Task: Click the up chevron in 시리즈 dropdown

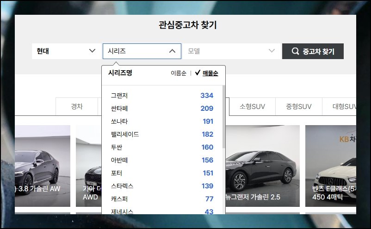Action: [x=172, y=51]
